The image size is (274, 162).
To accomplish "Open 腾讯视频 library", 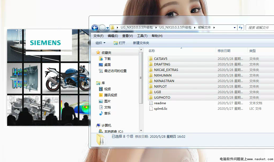I will (108, 95).
